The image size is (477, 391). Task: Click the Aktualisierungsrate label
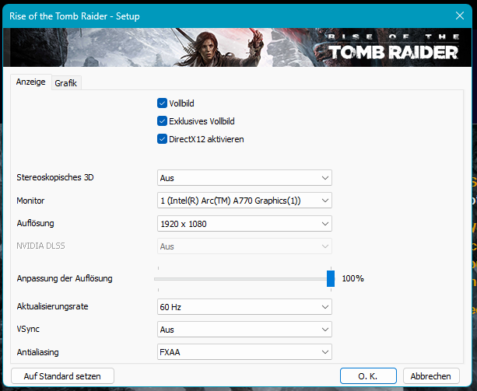52,306
